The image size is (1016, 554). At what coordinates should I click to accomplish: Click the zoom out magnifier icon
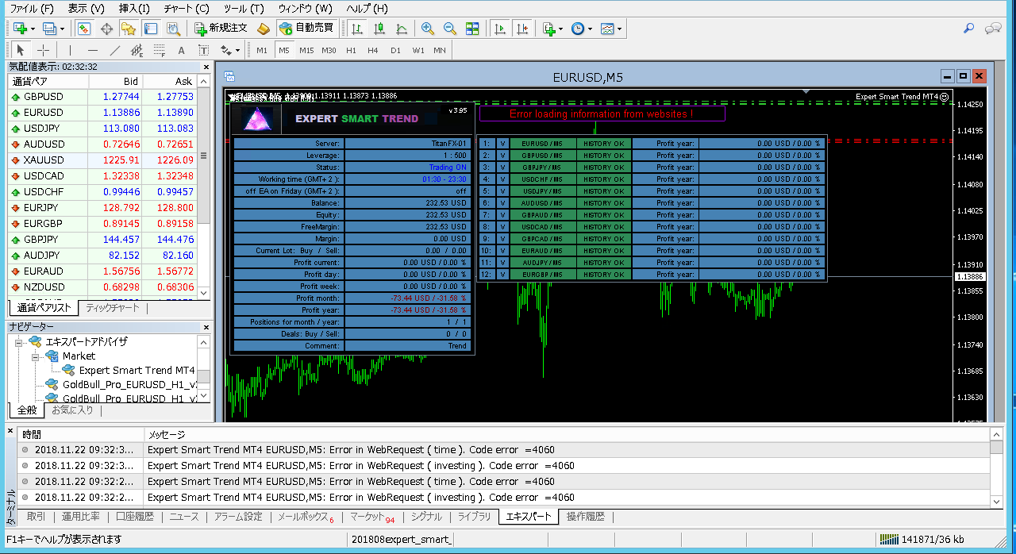click(450, 29)
